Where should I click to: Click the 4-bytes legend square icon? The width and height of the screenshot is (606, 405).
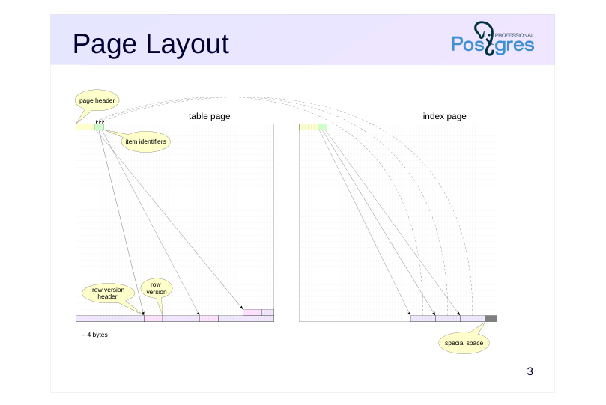pos(78,335)
